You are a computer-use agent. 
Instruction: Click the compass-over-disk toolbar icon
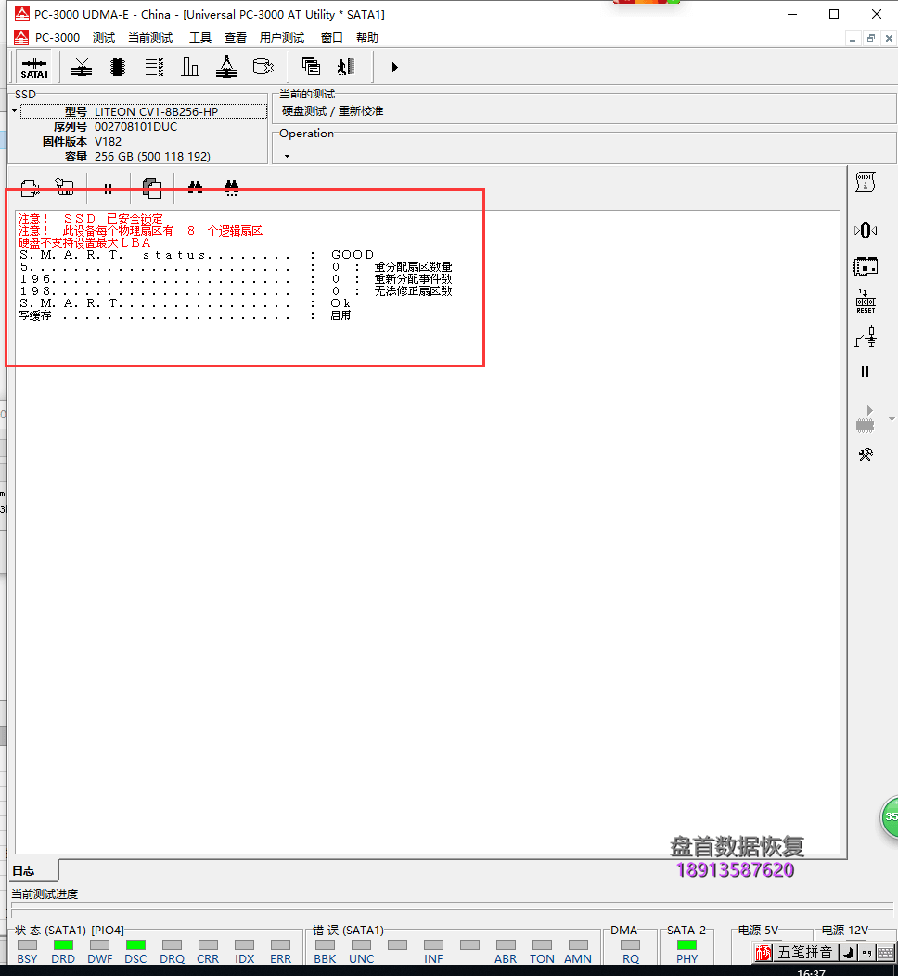click(x=226, y=67)
